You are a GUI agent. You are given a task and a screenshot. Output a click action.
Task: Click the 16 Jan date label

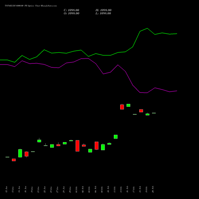25,189
